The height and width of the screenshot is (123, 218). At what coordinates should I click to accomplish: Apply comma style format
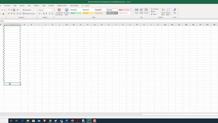coord(46,14)
